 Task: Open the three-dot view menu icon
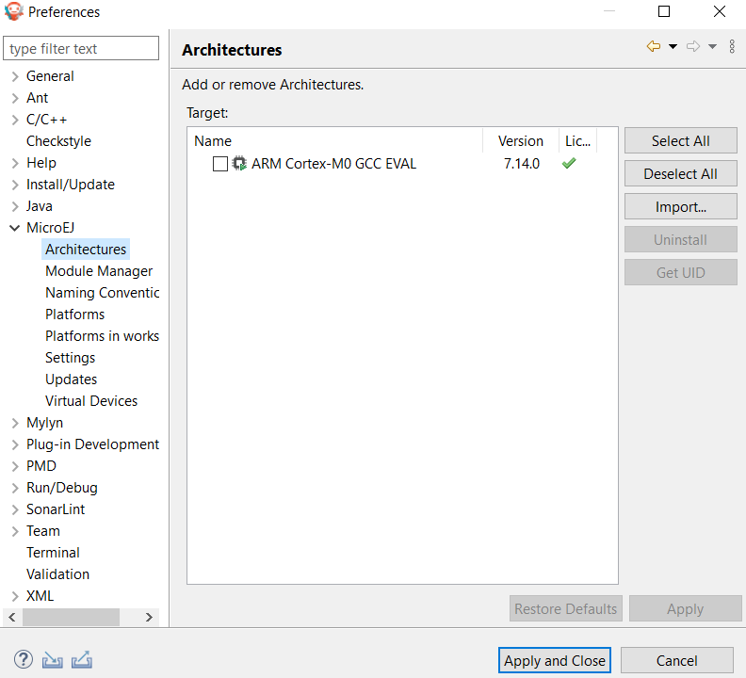click(732, 47)
